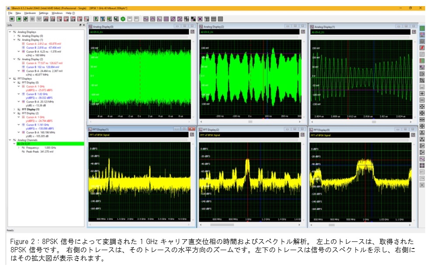The height and width of the screenshot is (268, 433).
Task: Click the settings icon in Analog Display(0) header
Action: click(x=192, y=32)
